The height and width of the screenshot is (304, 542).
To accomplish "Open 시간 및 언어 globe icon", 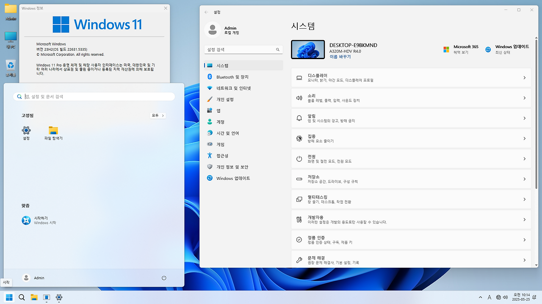I will pyautogui.click(x=210, y=133).
